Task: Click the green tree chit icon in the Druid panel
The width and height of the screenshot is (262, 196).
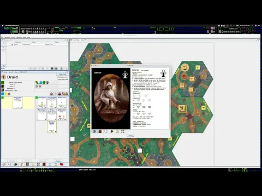Action: [44, 83]
